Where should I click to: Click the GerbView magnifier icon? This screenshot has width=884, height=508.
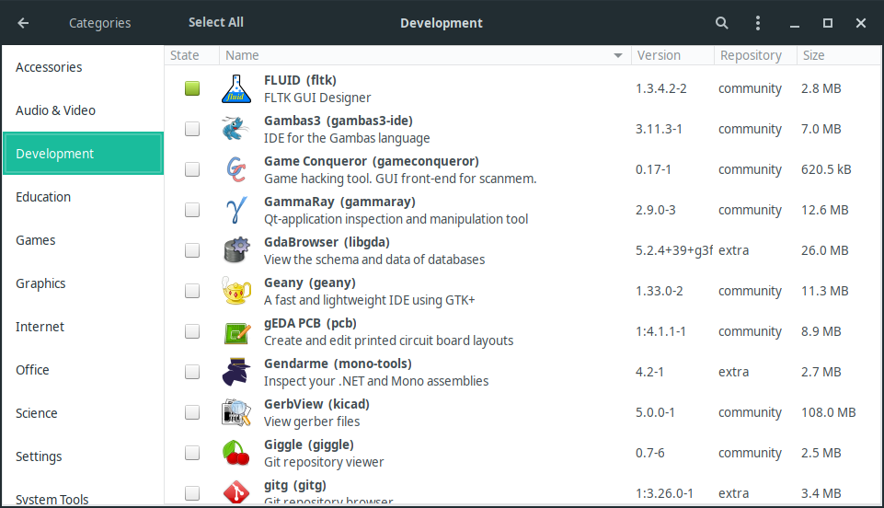pos(236,412)
